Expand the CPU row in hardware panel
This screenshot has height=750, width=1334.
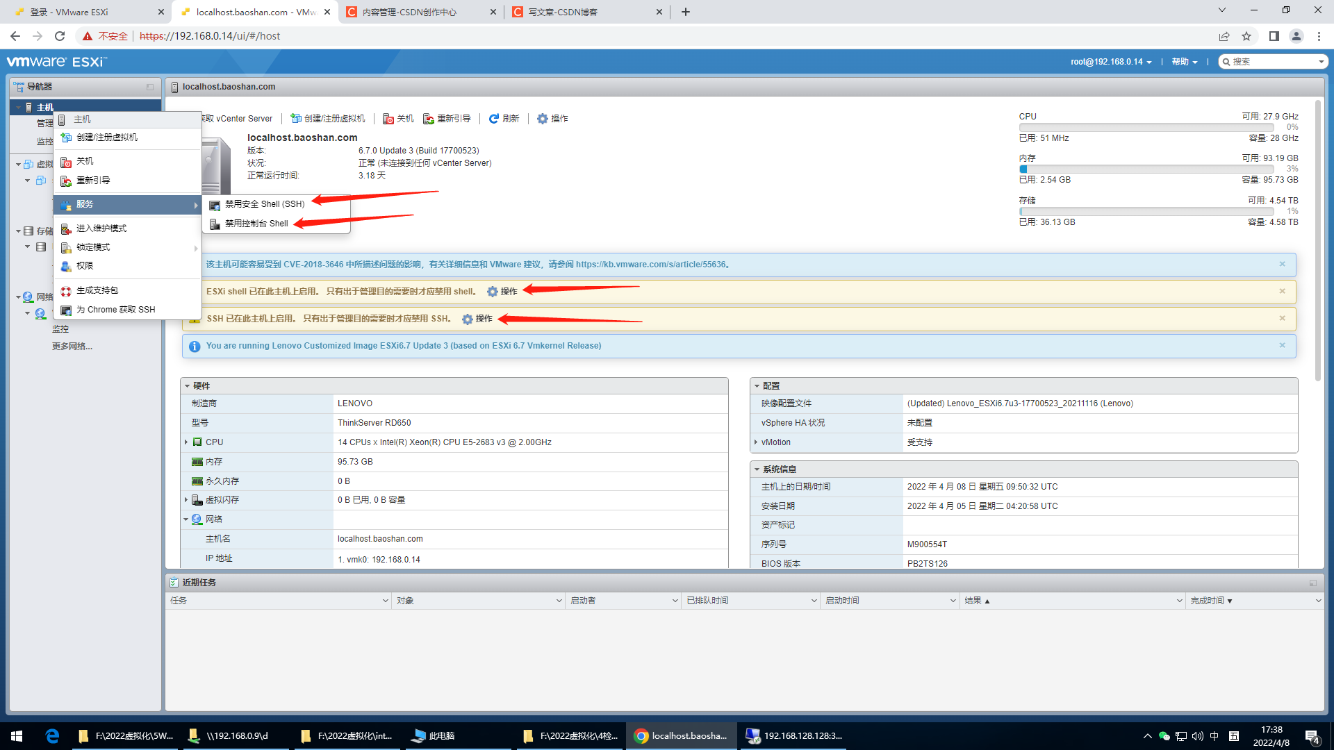click(x=186, y=442)
